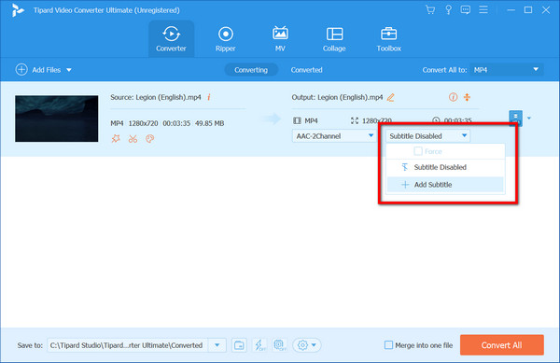Switch to the Ripper tab
This screenshot has width=560, height=363.
(x=225, y=39)
